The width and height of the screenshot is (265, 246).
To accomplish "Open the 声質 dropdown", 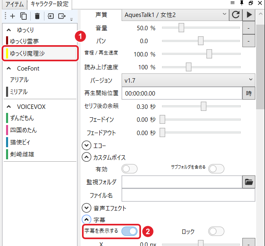I will 175,15.
